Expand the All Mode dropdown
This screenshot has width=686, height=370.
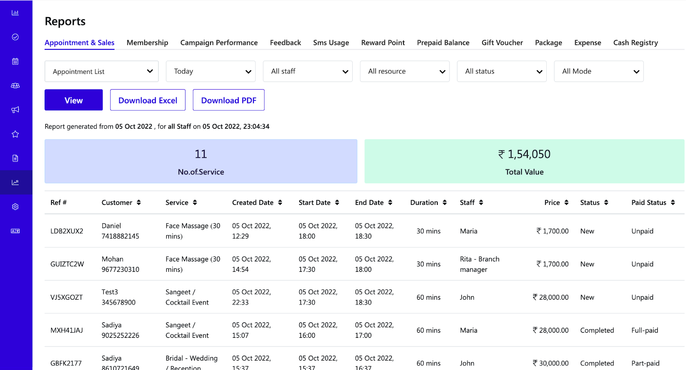click(x=599, y=71)
